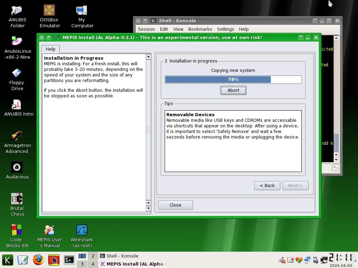
Task: Click the 78% installation progress bar
Action: point(233,80)
